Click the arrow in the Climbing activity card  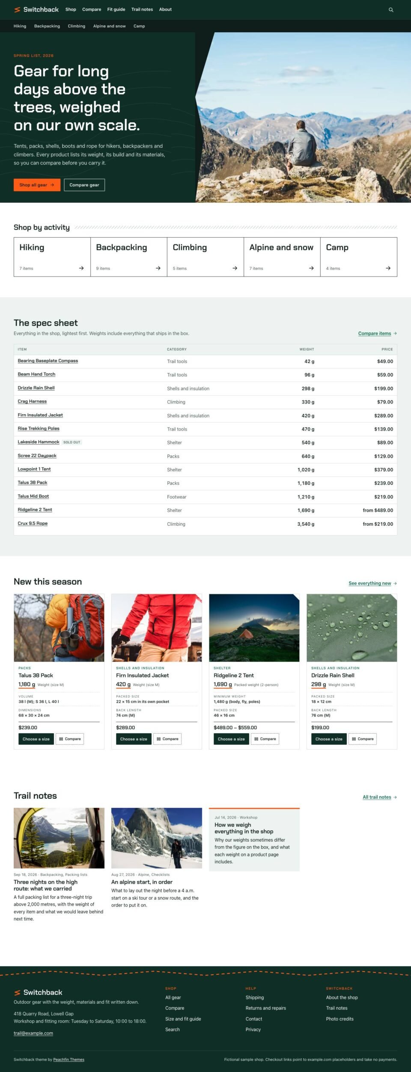[235, 268]
